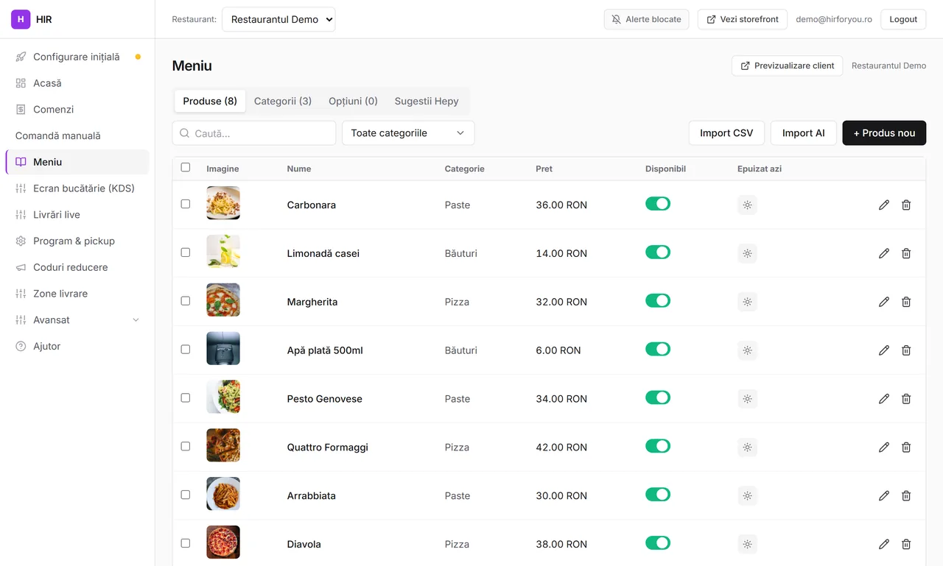943x566 pixels.
Task: Click sold-out-today icon for Quattro Formaggi
Action: (747, 448)
